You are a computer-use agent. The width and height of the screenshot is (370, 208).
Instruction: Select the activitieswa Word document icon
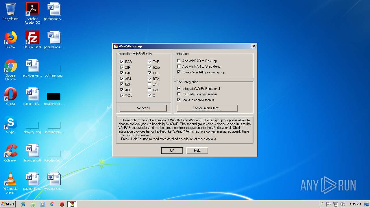click(x=32, y=68)
